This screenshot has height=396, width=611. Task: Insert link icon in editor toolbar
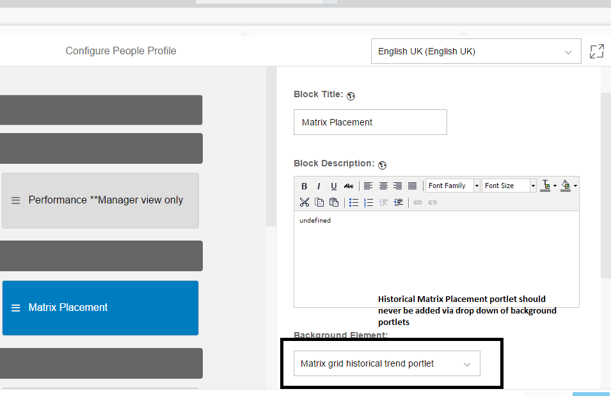[x=418, y=202]
